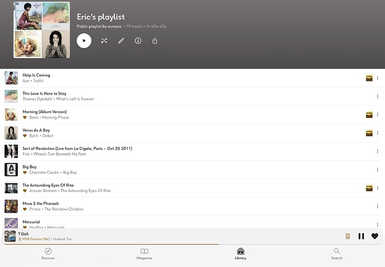This screenshot has height=267, width=385.
Task: Toggle favorite heart on Muse 2 the Pharaoh
Action: [x=25, y=209]
